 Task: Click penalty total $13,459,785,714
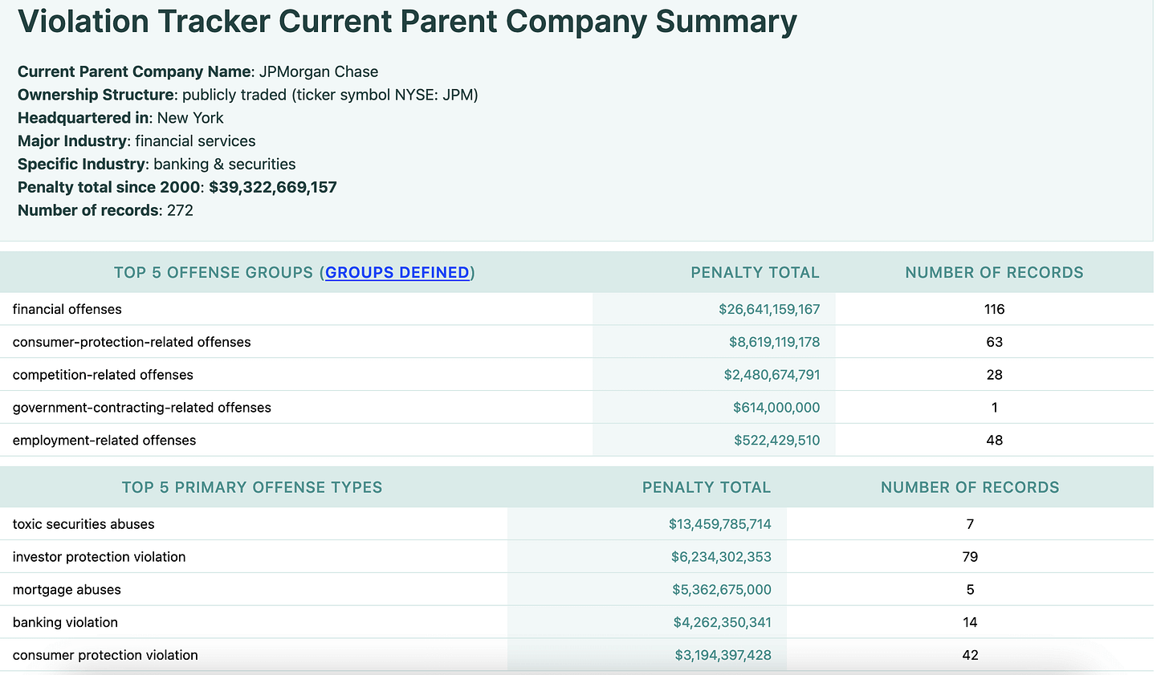(720, 524)
